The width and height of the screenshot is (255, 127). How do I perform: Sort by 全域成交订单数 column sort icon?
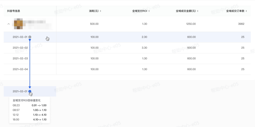(246, 11)
